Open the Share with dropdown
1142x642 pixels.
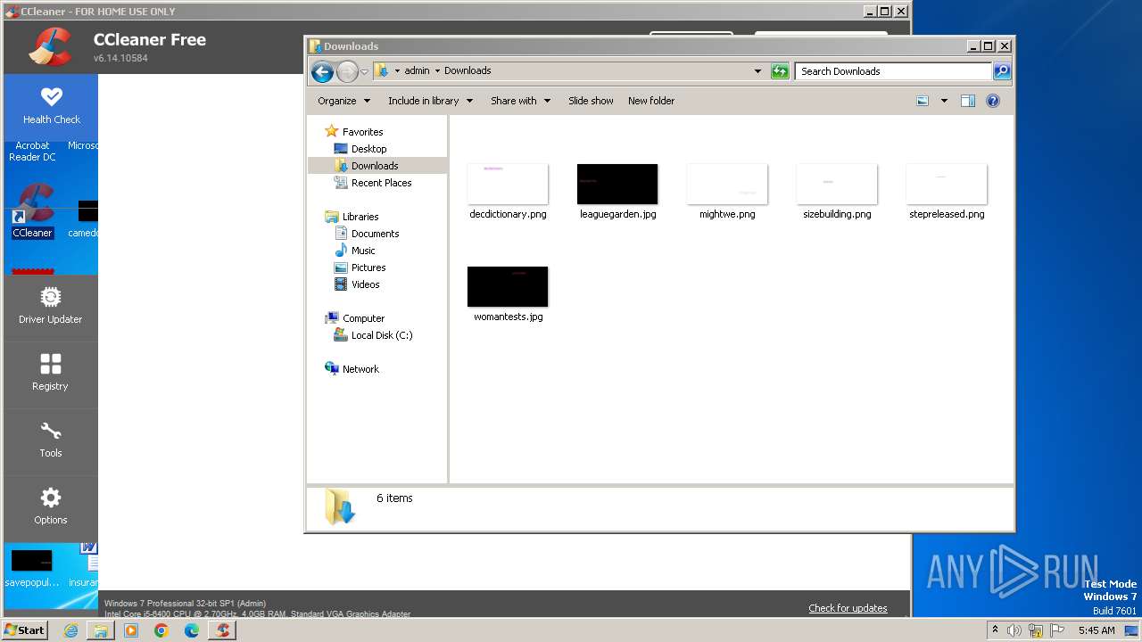click(x=520, y=101)
